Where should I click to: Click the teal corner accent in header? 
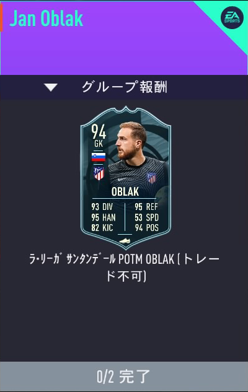click(225, 22)
